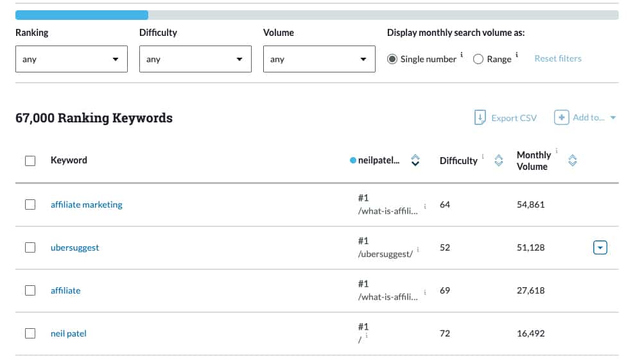Click info icon in the affiliate row URL
642x359 pixels.
[425, 292]
